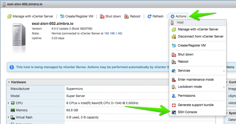Click the Reboot toolbar icon
This screenshot has height=124, width=236.
(x=126, y=16)
